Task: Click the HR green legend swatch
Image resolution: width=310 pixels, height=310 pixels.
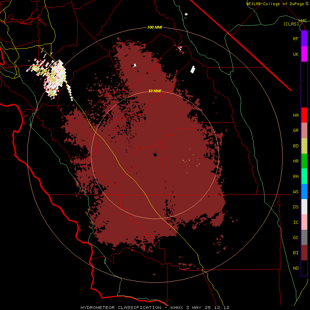Action: [304, 161]
